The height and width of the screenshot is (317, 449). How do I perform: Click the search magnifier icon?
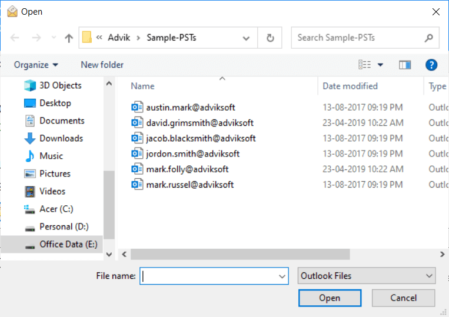pos(428,38)
